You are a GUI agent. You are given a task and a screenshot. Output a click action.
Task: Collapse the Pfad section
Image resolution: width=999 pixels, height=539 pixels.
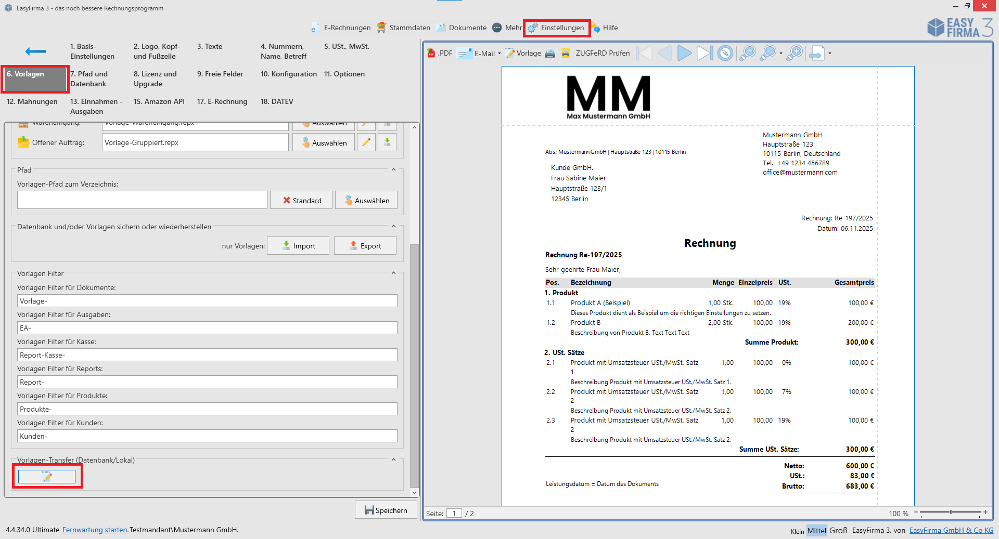(393, 170)
